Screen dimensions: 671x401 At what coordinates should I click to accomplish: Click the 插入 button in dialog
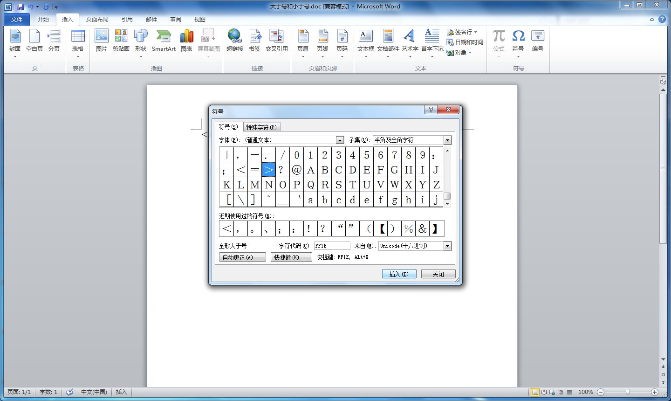tap(399, 274)
